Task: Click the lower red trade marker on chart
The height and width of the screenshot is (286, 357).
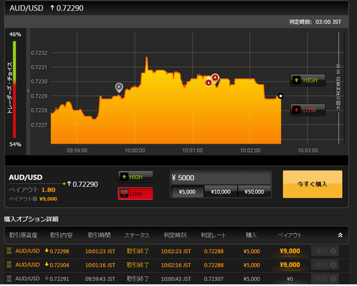Action: [209, 82]
